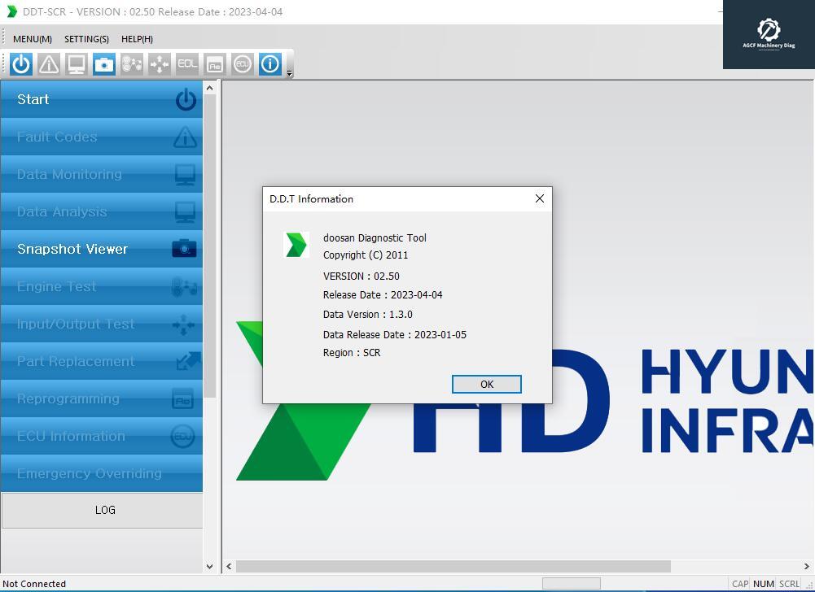
Task: Click the blue information icon in toolbar
Action: [x=270, y=63]
